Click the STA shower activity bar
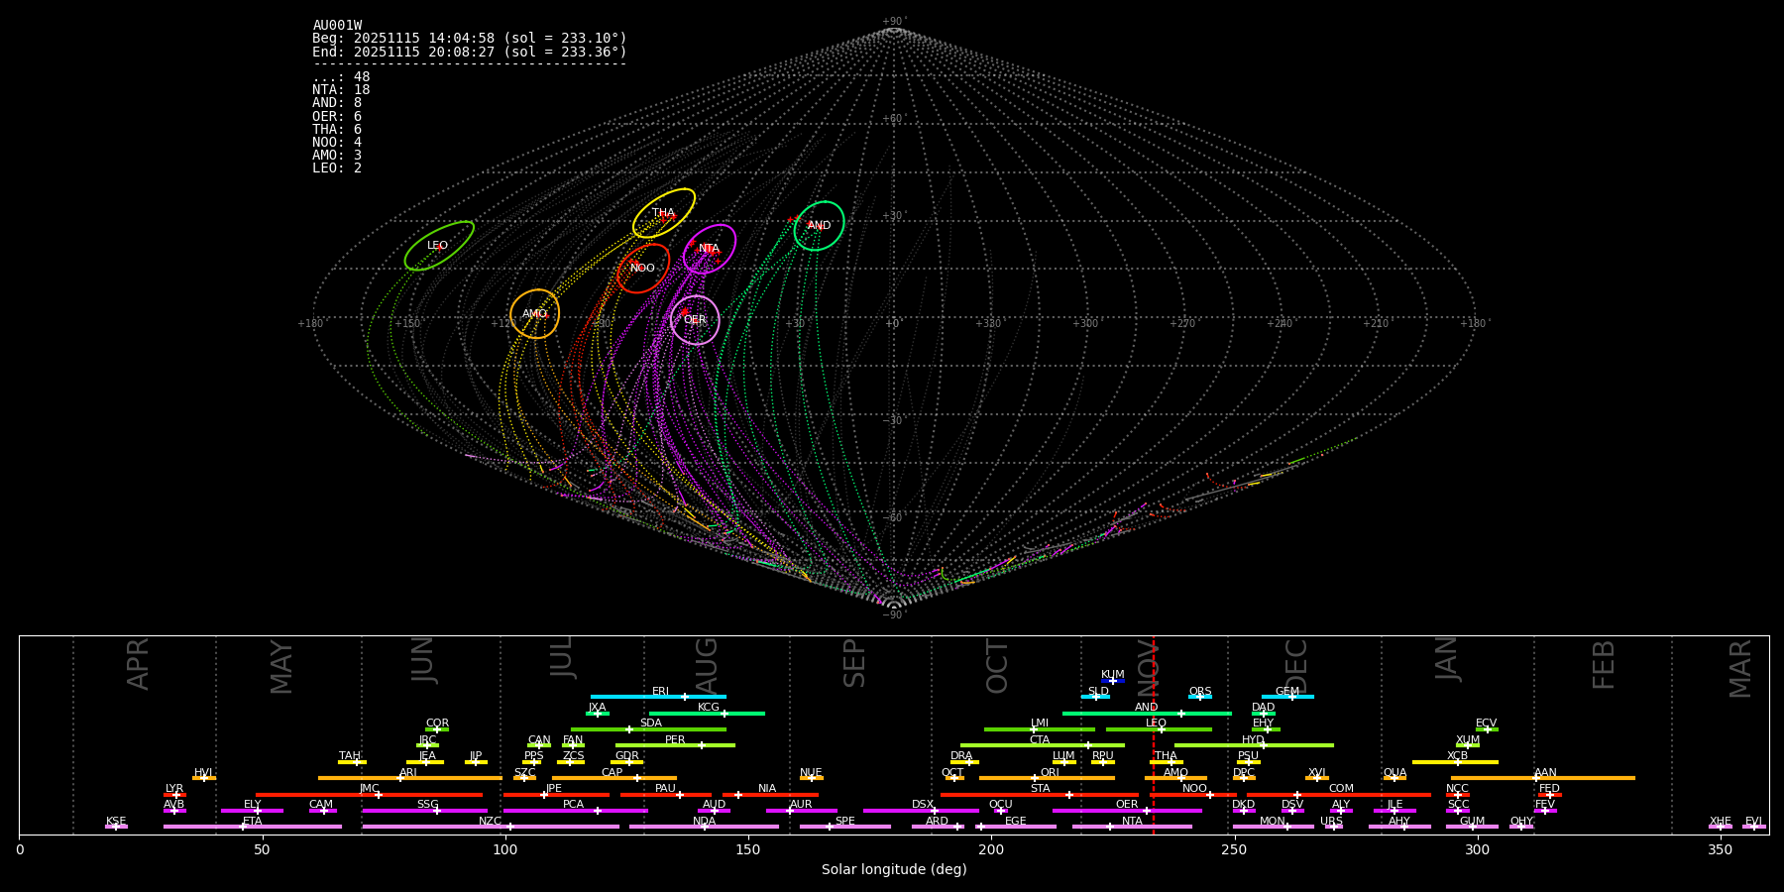 point(1039,794)
